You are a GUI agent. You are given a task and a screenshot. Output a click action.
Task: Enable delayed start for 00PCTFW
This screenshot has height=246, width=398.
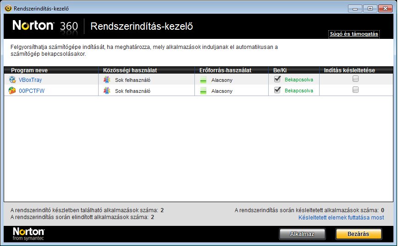click(355, 90)
